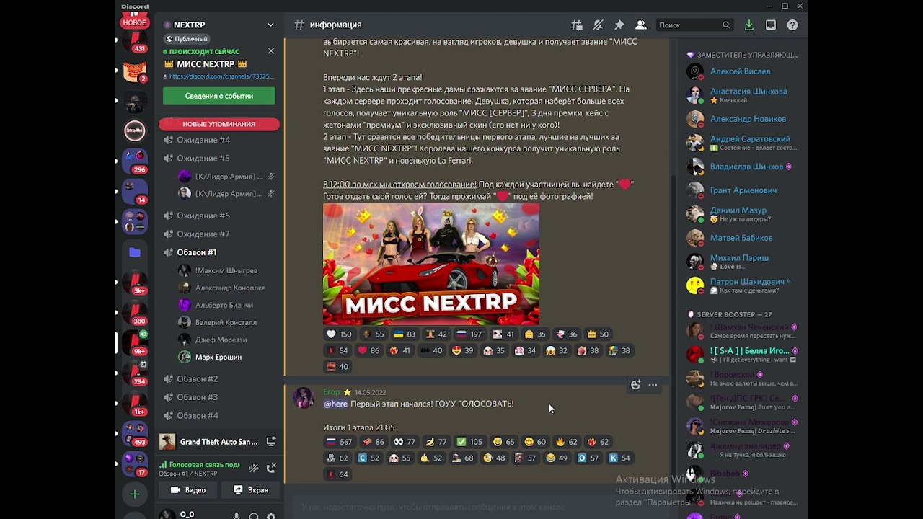Join voice channel Ожидание #4
Screen dimensions: 923x519
219,140
